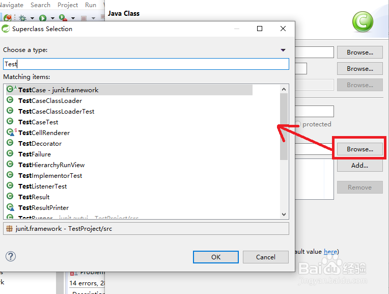This screenshot has width=389, height=294.
Task: Click the class icon beside TestDecorator
Action: (x=10, y=143)
